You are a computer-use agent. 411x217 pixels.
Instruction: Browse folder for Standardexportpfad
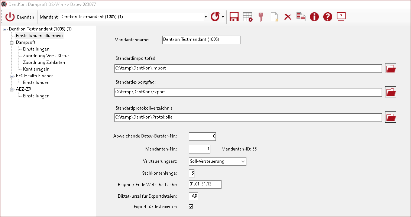pos(391,92)
